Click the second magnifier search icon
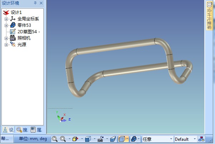 pyautogui.click(x=63, y=139)
